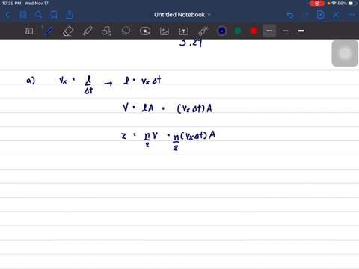Open the share and export menu
359x269 pixels.
(x=70, y=15)
